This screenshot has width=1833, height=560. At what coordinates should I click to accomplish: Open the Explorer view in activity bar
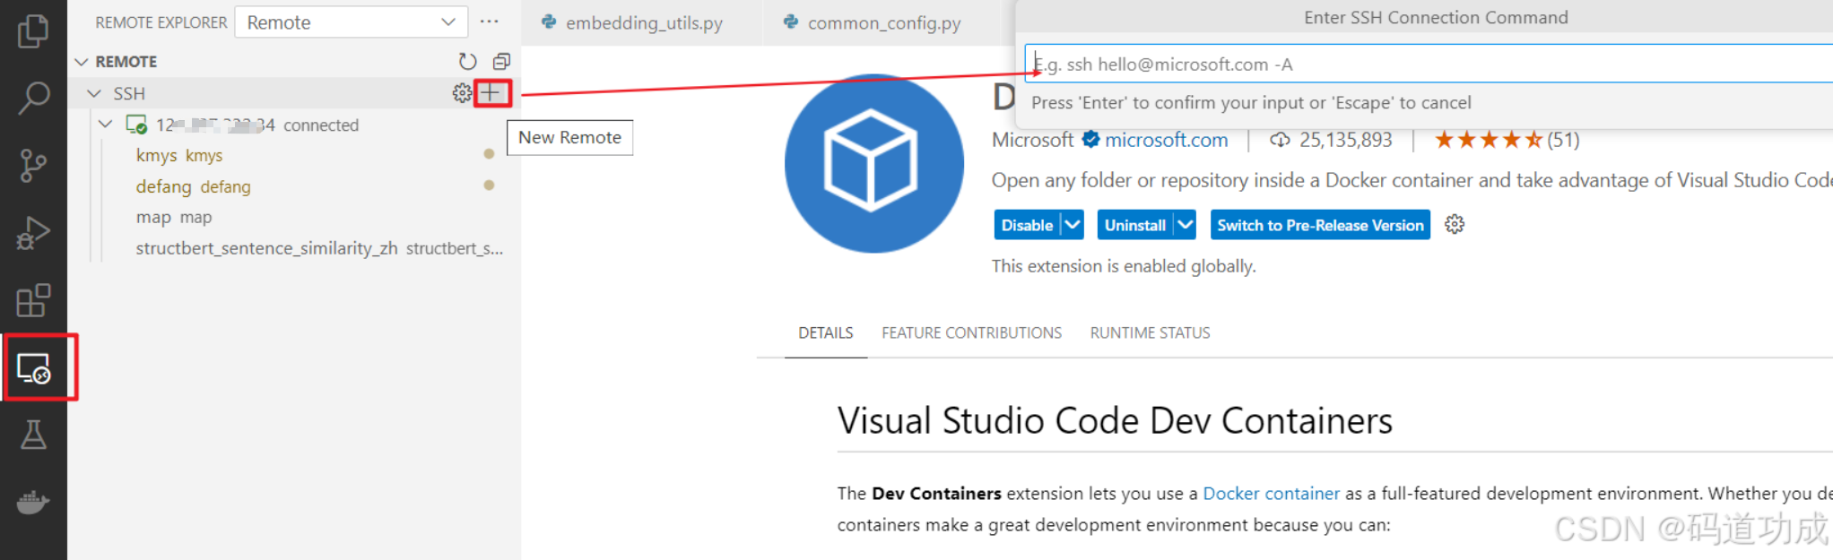pyautogui.click(x=33, y=31)
